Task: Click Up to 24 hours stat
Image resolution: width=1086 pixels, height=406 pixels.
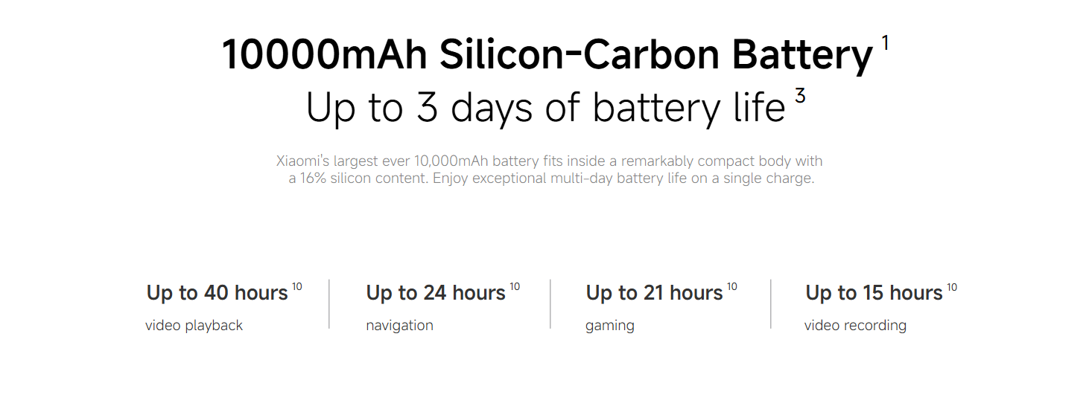Action: (x=436, y=293)
